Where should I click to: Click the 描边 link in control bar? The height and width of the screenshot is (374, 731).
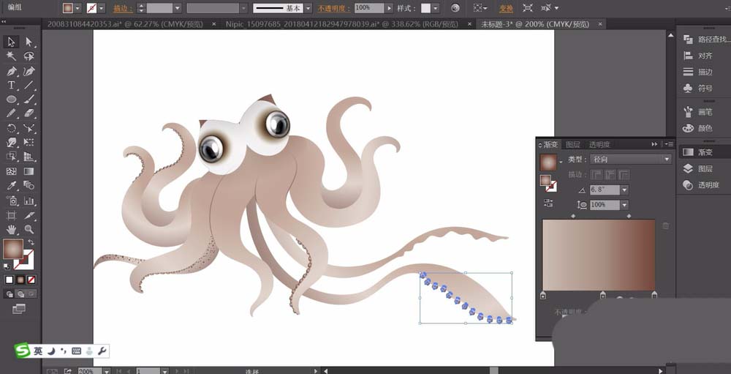click(x=123, y=8)
